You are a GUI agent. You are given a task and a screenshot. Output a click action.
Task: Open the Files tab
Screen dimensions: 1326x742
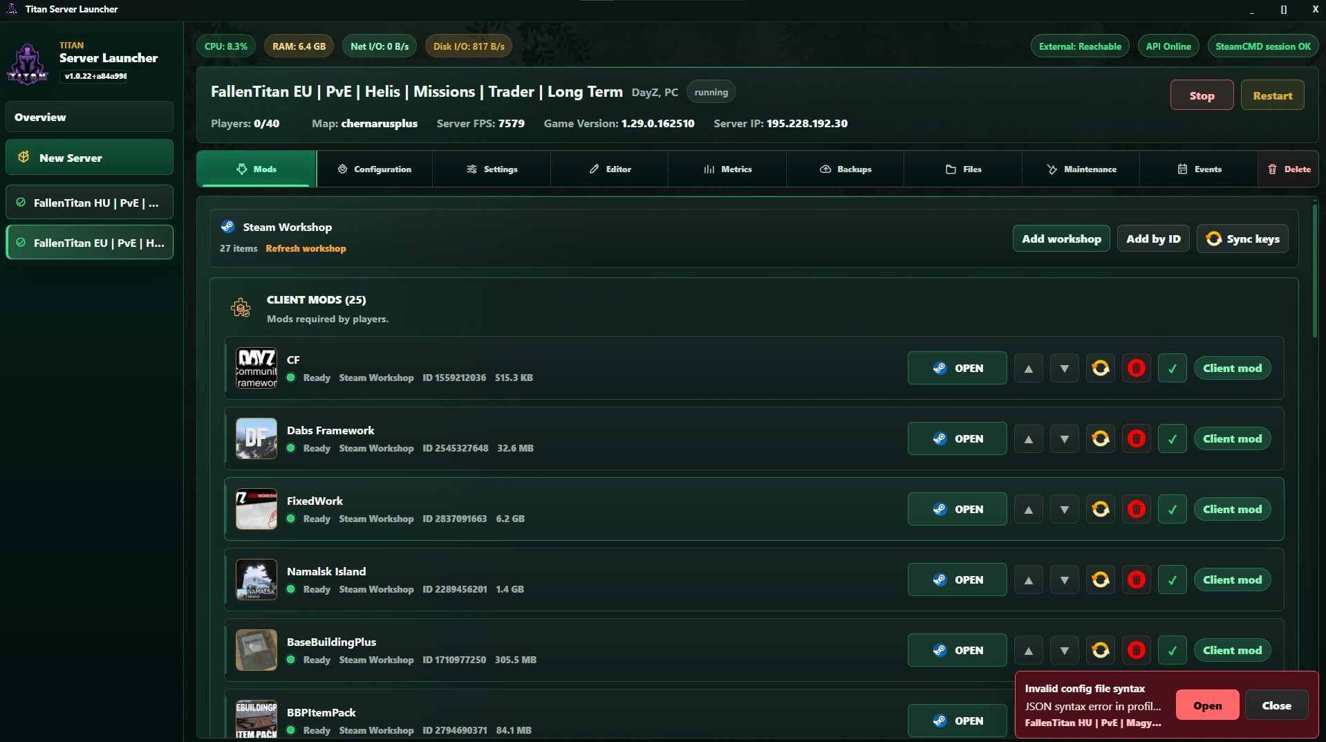[x=963, y=169]
